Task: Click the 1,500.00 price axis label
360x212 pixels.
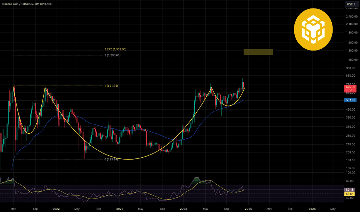Action: coord(352,42)
